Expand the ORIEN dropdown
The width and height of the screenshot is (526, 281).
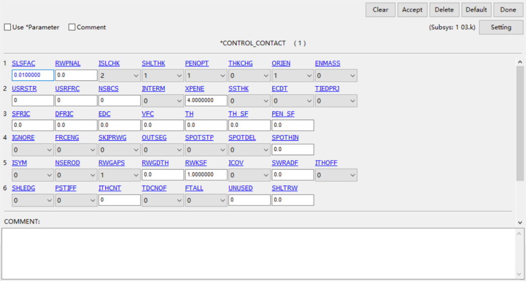click(x=293, y=75)
